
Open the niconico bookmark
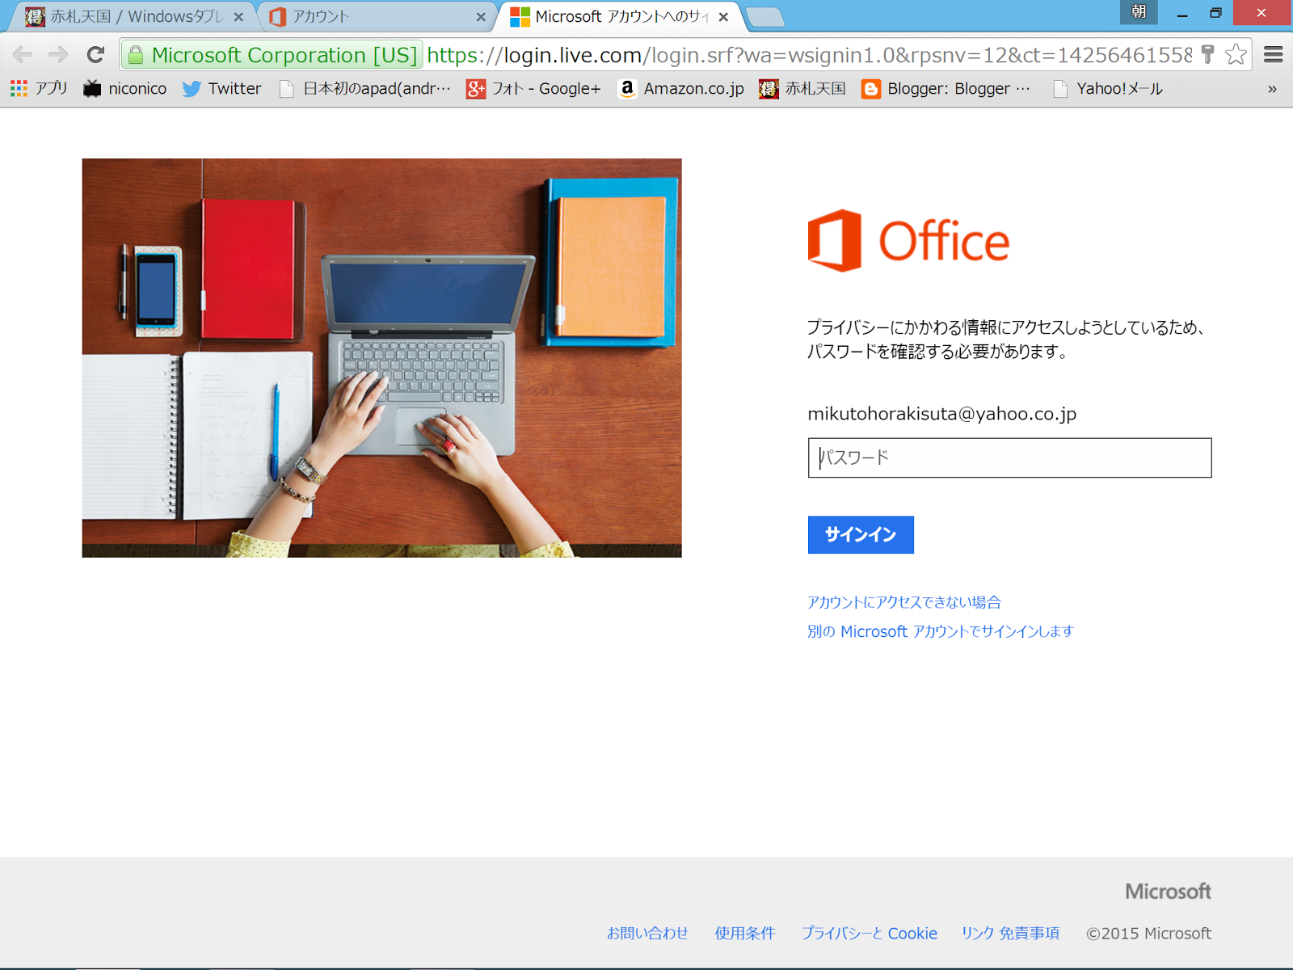click(x=125, y=88)
